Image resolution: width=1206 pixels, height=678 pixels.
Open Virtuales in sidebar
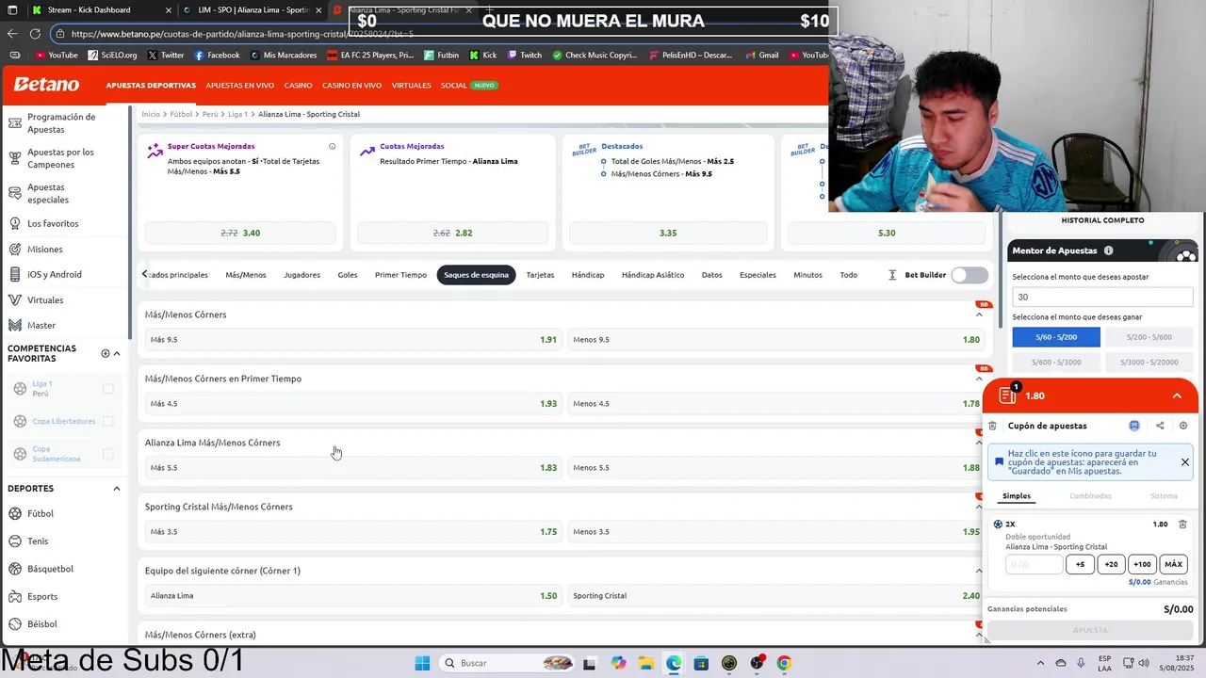pos(45,300)
